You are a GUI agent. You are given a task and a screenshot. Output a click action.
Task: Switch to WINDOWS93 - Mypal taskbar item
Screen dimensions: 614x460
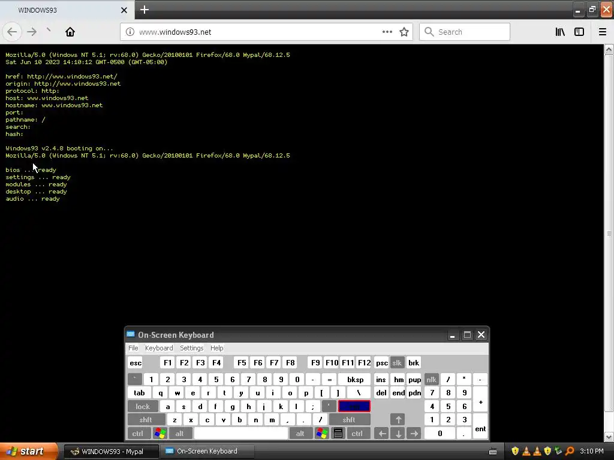112,452
